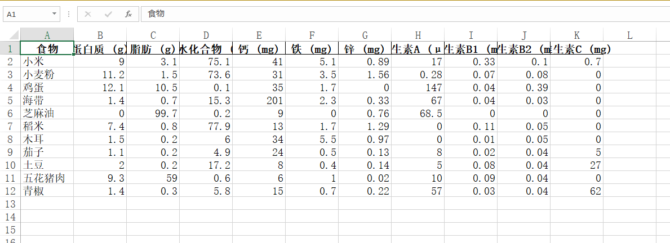Select column A header
This screenshot has width=670, height=243.
click(x=47, y=35)
